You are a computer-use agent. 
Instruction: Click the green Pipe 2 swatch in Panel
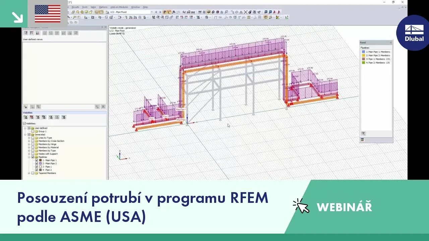click(363, 63)
